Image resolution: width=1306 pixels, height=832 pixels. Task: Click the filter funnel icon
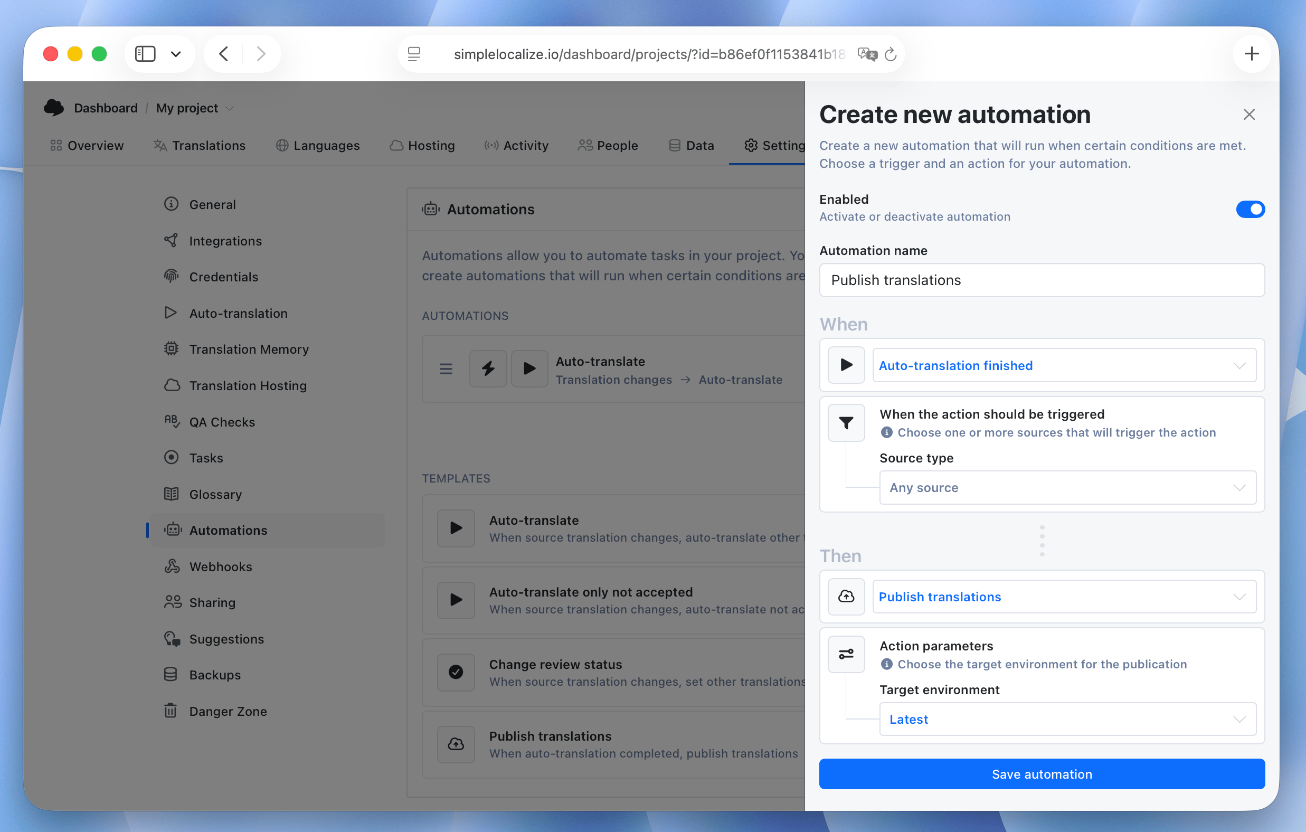pyautogui.click(x=846, y=423)
